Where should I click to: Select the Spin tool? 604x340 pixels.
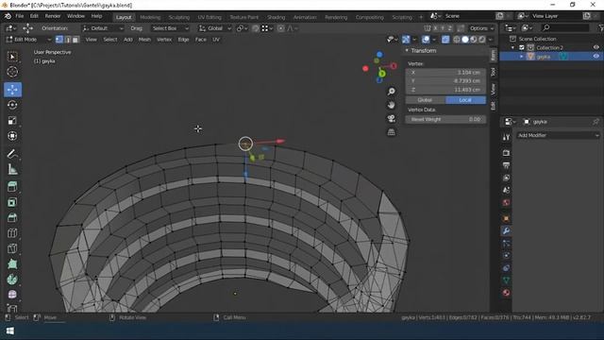(12, 280)
